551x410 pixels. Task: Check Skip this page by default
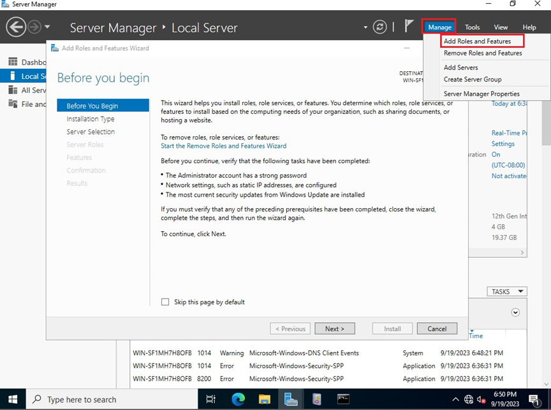[x=165, y=302]
